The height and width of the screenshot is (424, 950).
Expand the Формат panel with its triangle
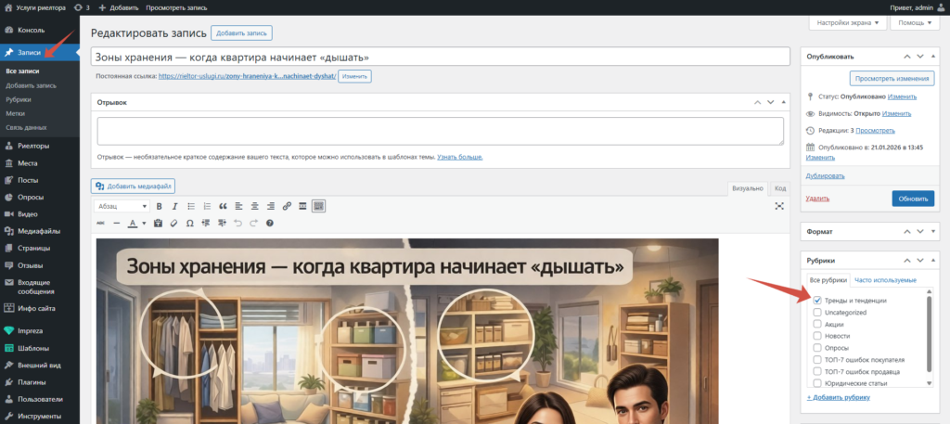pos(933,231)
